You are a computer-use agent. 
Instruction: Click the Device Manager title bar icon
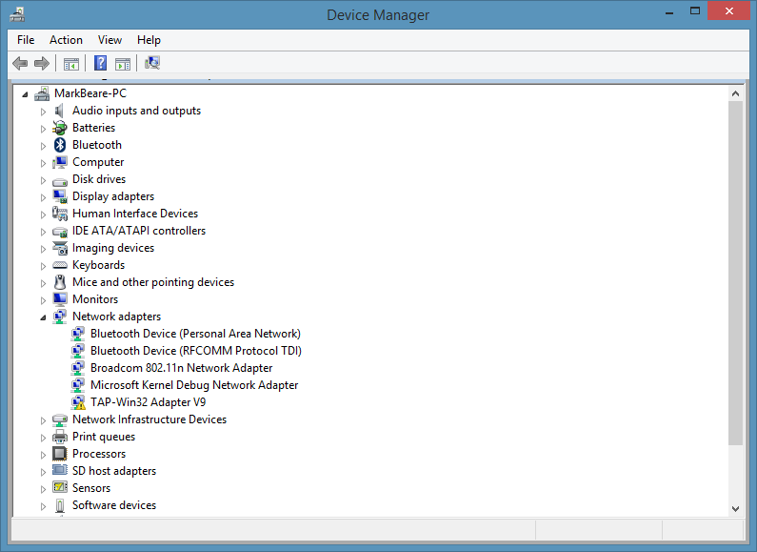(x=17, y=15)
